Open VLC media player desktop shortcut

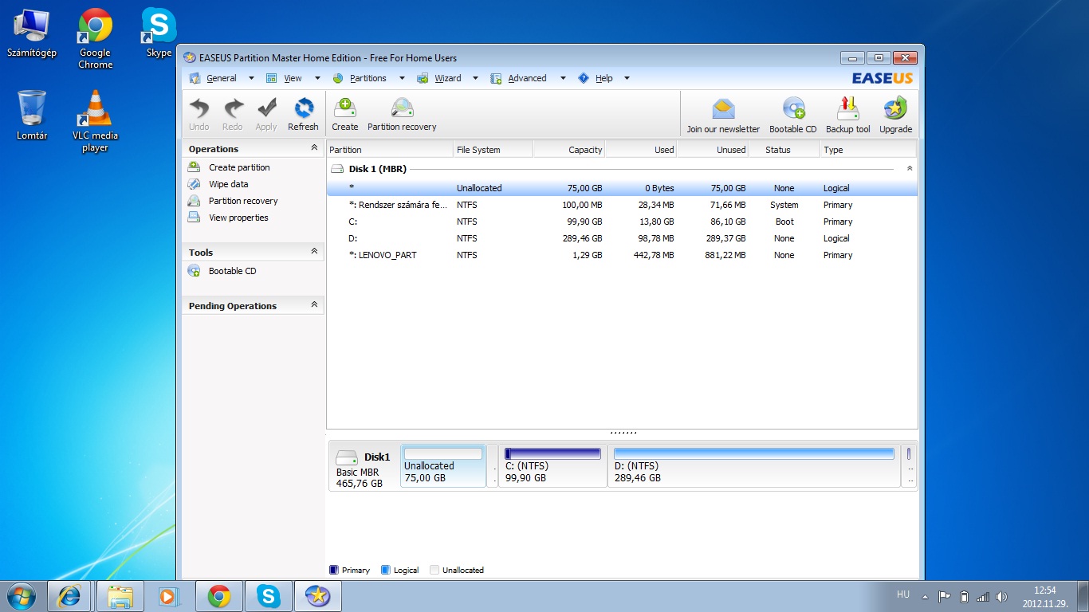pos(95,121)
